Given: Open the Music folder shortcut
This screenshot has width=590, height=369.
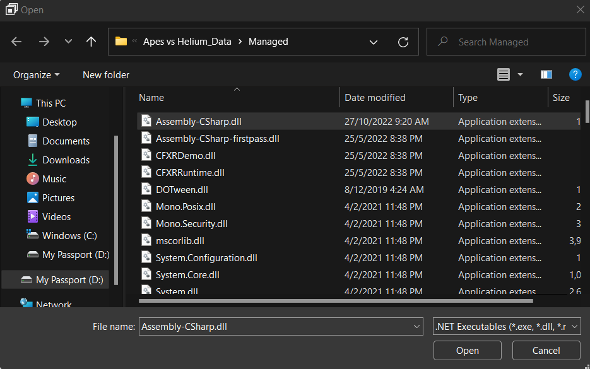Looking at the screenshot, I should [54, 179].
